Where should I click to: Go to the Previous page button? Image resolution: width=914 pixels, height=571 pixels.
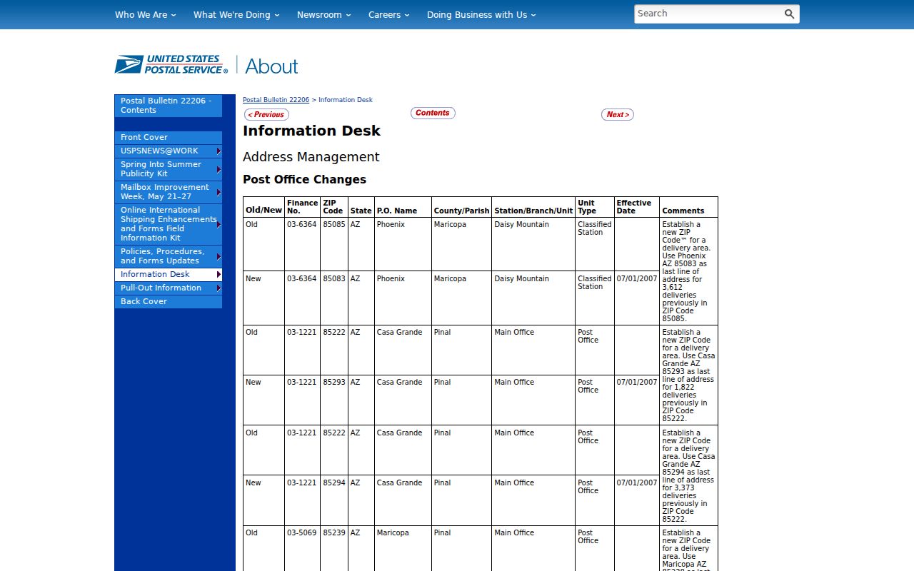tap(266, 114)
